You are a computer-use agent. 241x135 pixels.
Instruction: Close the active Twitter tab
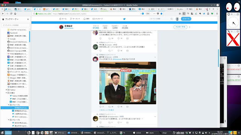(x=40, y=9)
